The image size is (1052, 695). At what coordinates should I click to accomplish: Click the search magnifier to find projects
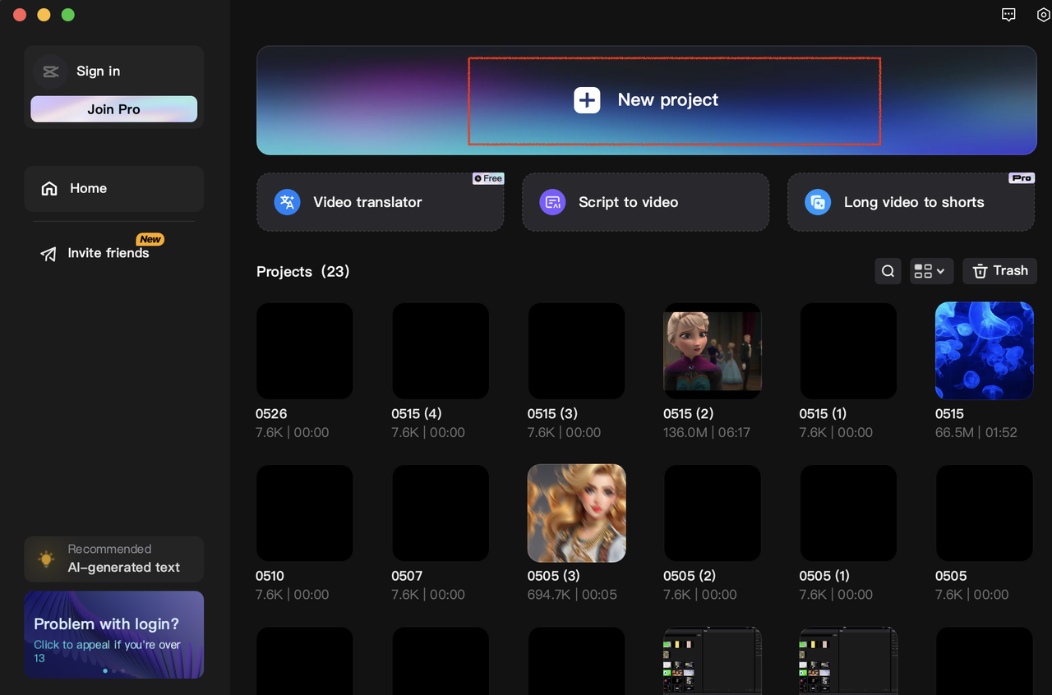888,270
